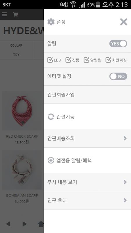
Task: Go back with the left arrow icon
Action: [x=8, y=224]
